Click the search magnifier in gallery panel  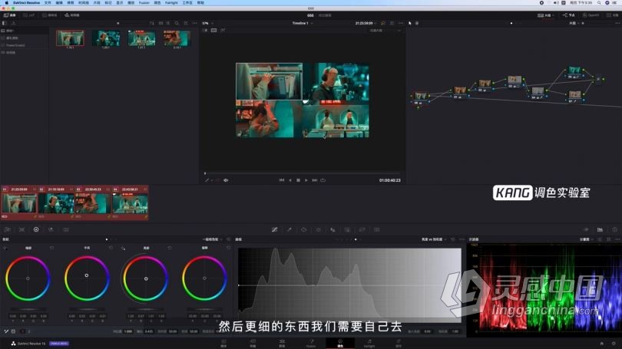177,23
